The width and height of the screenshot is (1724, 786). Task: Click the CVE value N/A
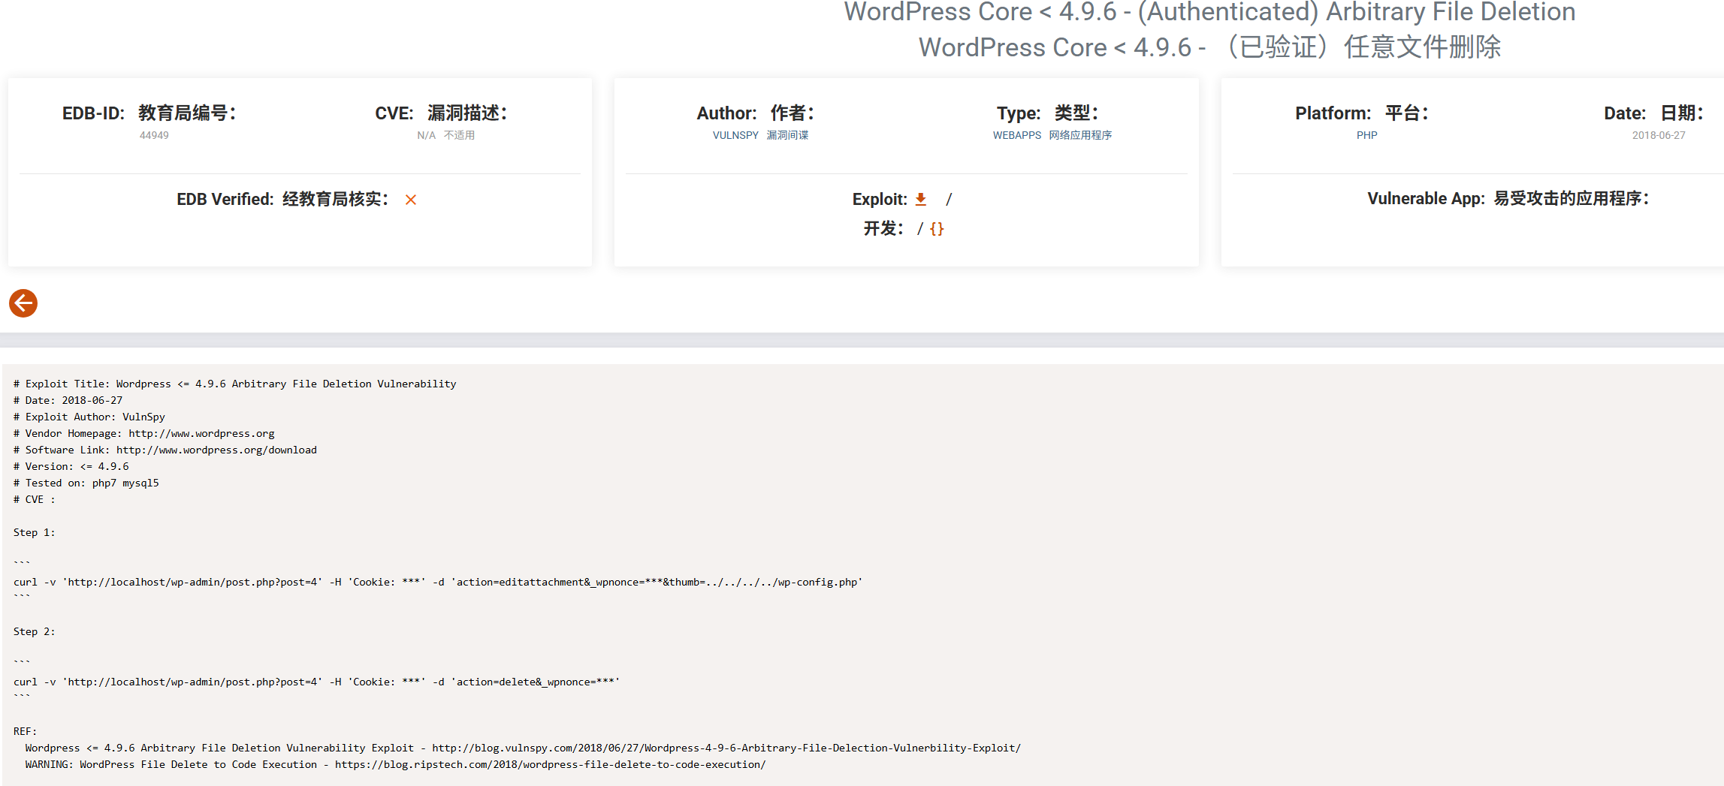[x=426, y=135]
